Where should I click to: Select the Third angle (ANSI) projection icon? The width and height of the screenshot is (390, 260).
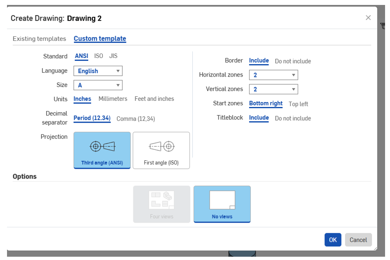(x=102, y=146)
